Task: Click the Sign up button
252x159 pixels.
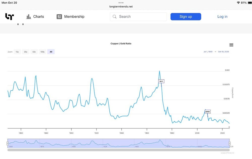Action: tap(186, 17)
